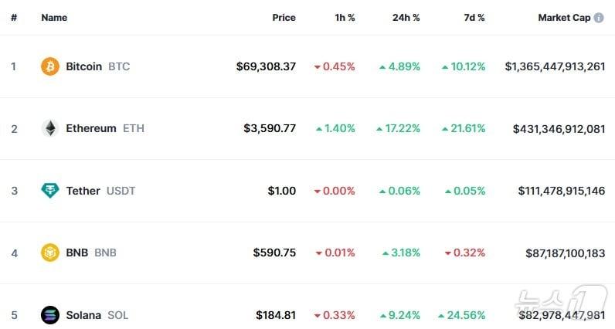Click Ethereum market cap value
Screen dimensions: 615x329
click(559, 128)
